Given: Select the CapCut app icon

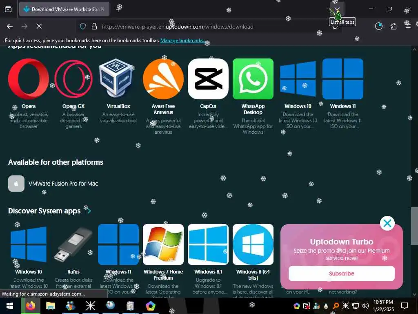Looking at the screenshot, I should coord(208,79).
